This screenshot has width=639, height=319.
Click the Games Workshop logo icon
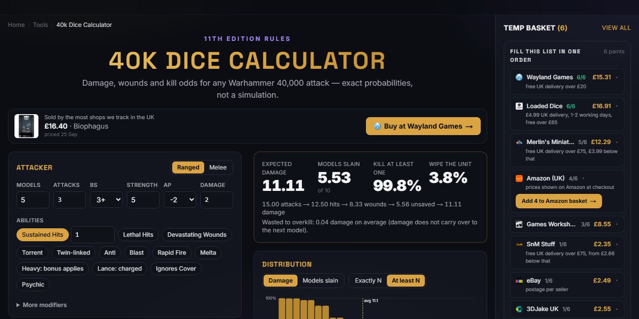[519, 224]
